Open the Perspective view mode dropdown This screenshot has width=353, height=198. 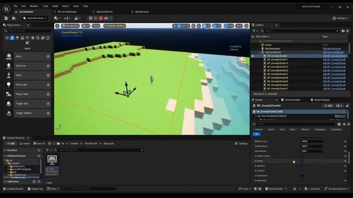71,26
